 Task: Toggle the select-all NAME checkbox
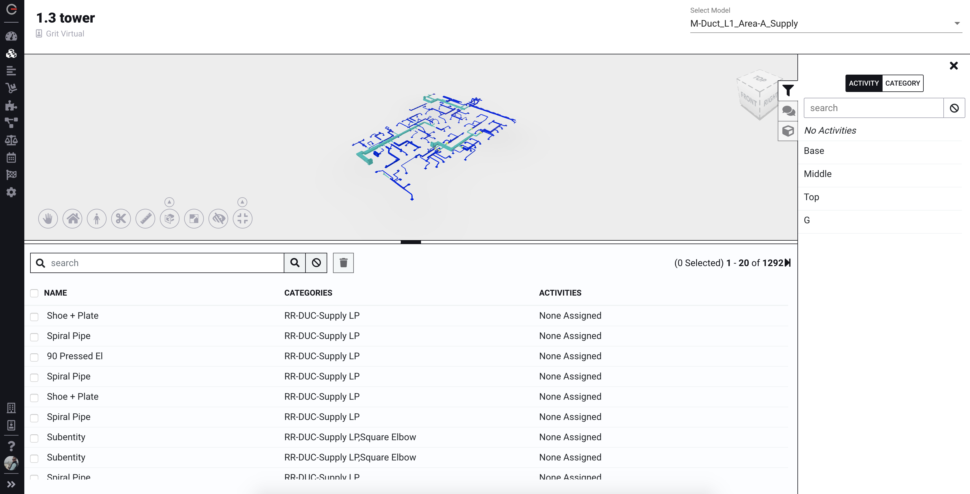pyautogui.click(x=34, y=293)
